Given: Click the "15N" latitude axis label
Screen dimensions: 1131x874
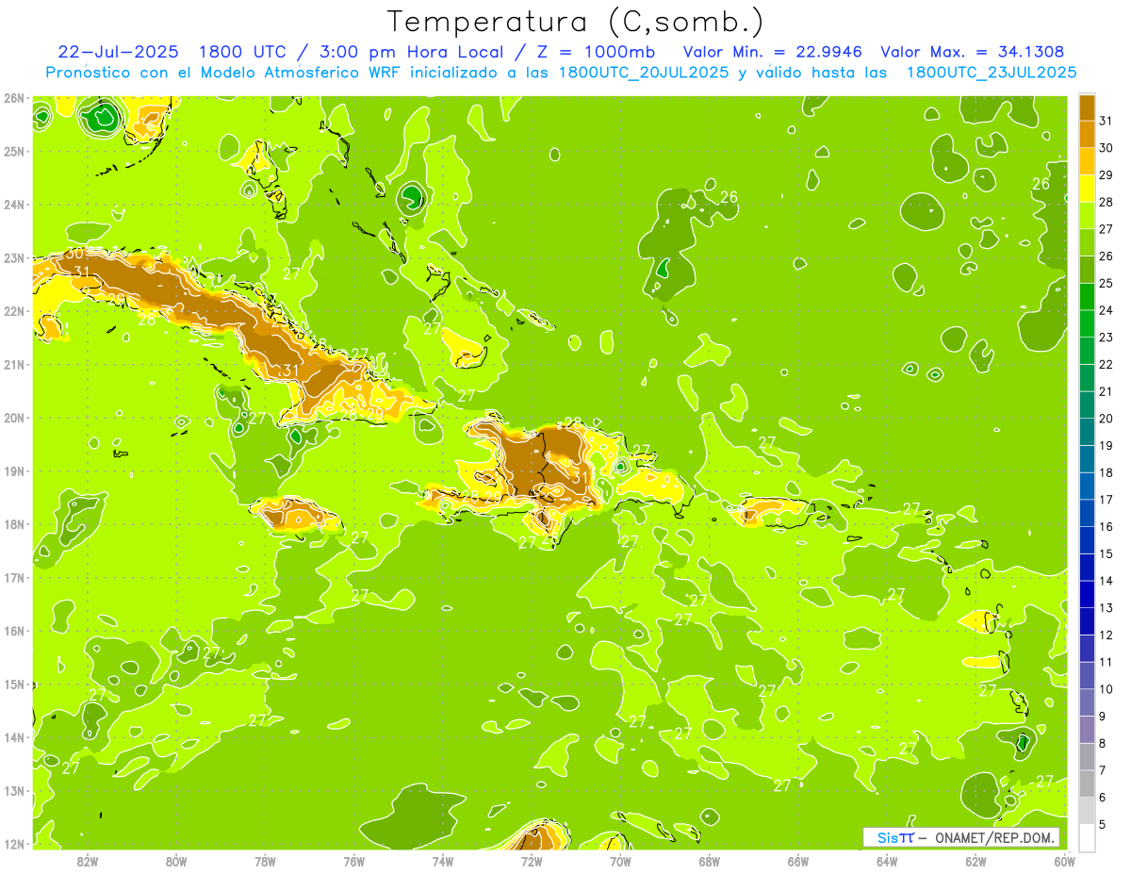Looking at the screenshot, I should (x=14, y=684).
